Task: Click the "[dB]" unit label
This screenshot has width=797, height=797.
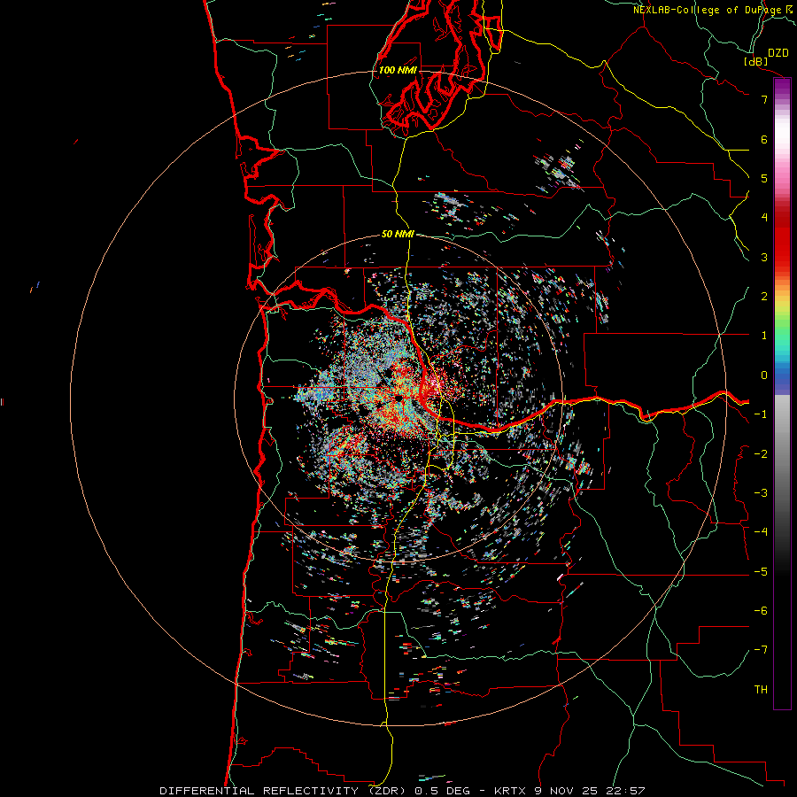Action: click(x=756, y=61)
